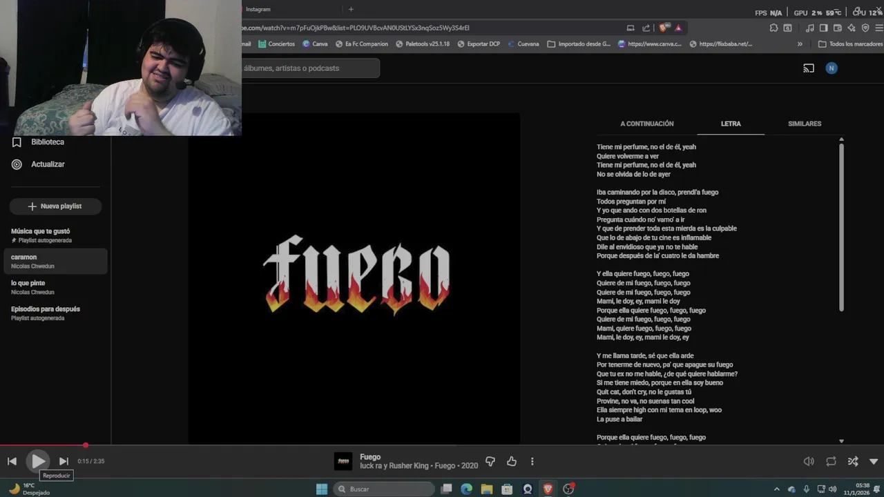Like the song with thumbs up

point(512,461)
